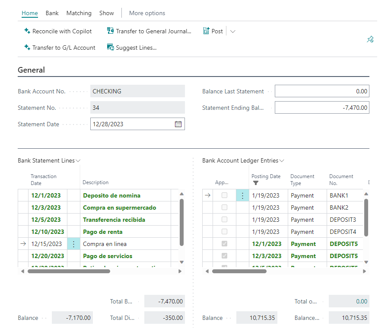Click More options
This screenshot has height=332, width=388.
tap(147, 13)
